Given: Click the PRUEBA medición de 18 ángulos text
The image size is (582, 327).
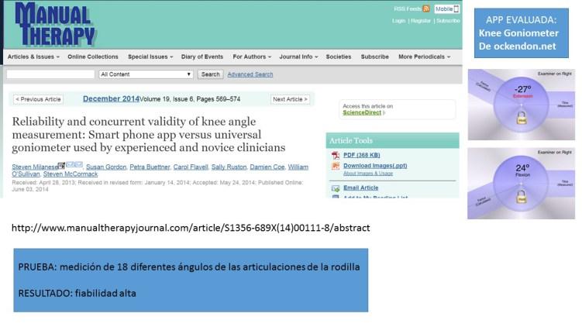Looking at the screenshot, I should 189,267.
